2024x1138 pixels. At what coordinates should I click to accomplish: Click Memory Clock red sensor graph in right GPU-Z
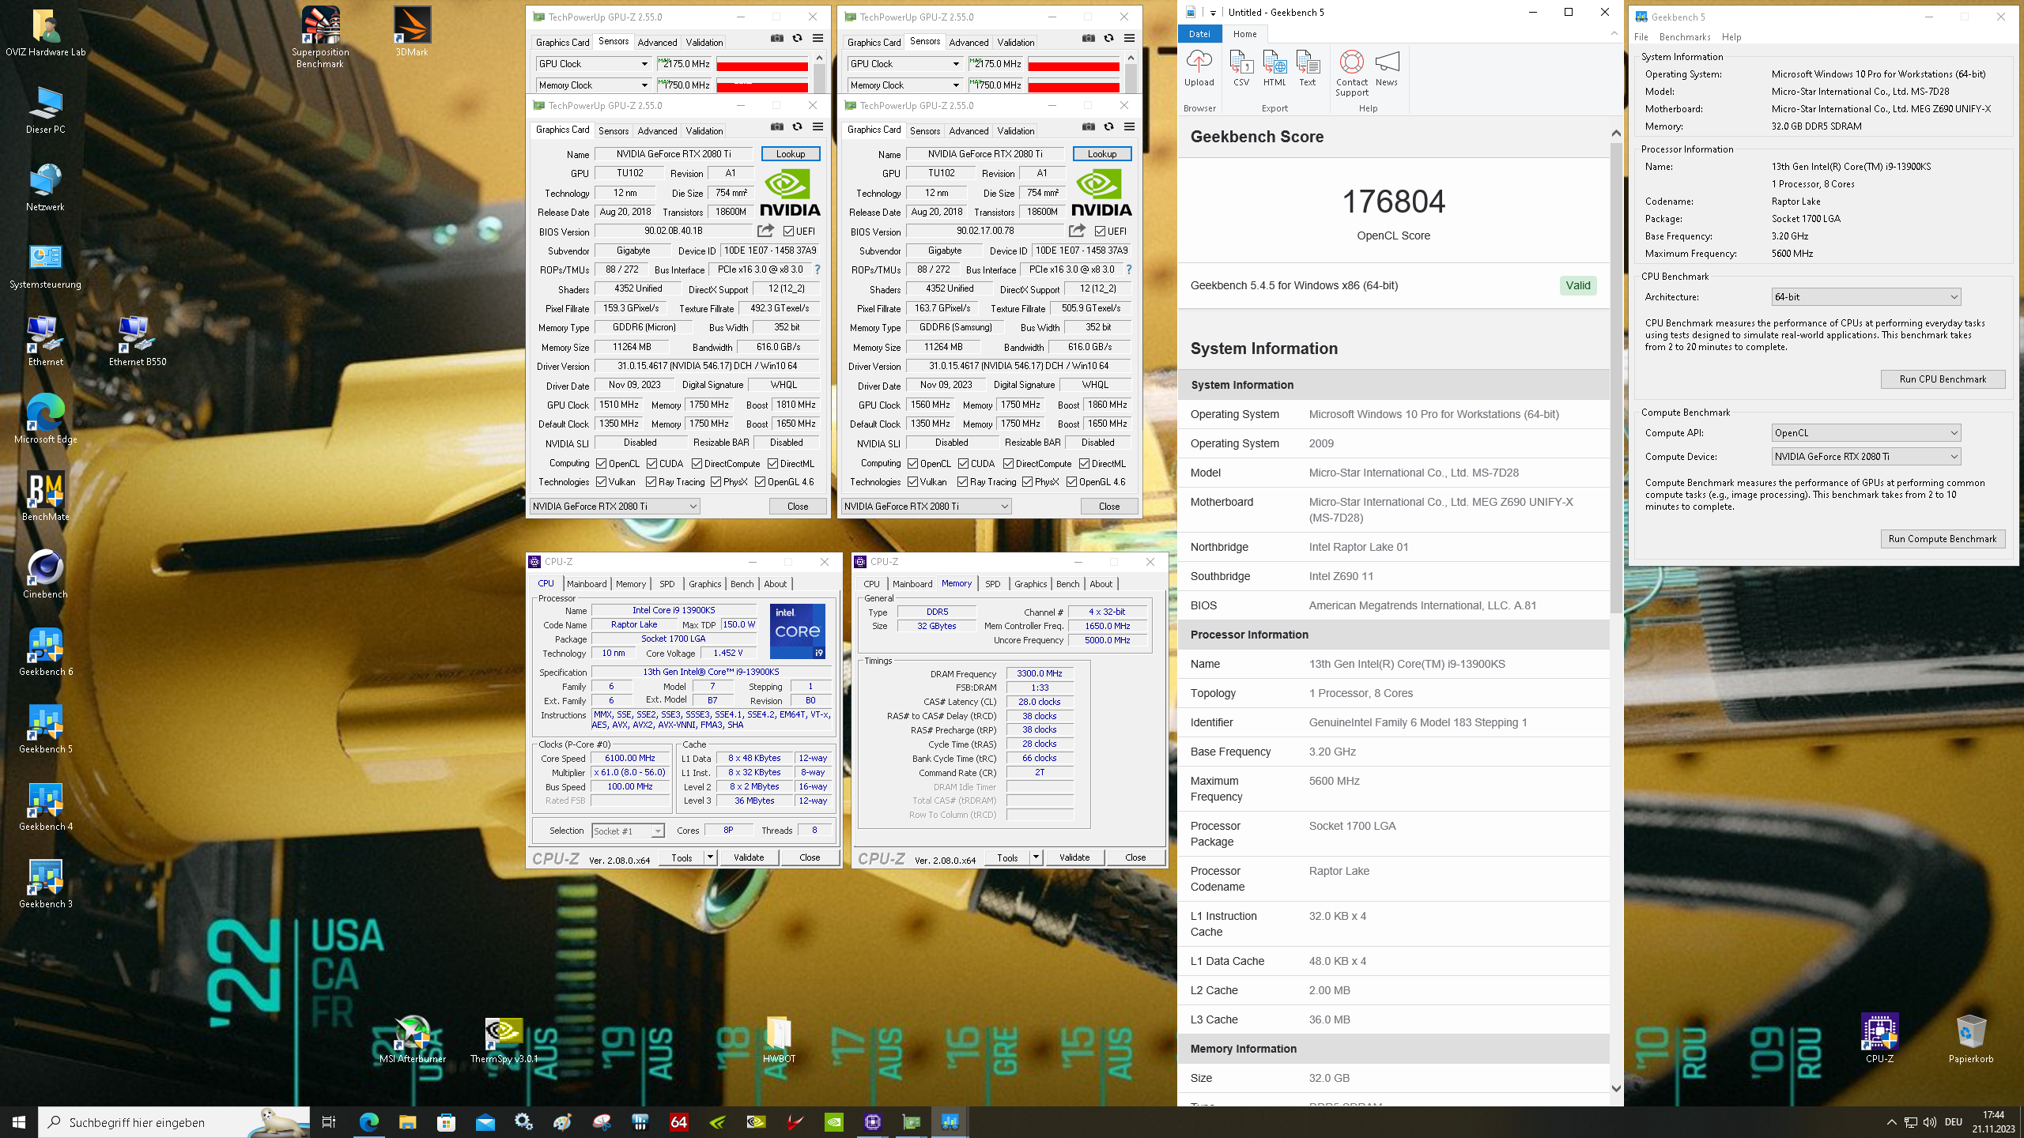tap(1074, 85)
